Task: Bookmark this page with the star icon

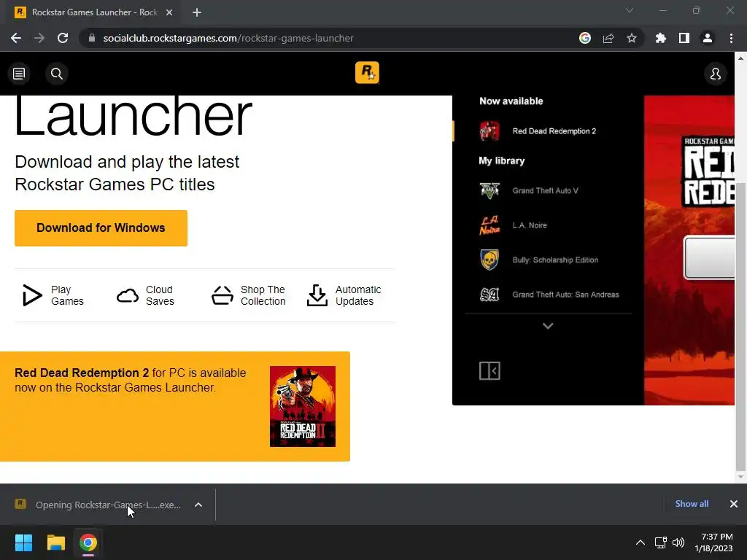Action: click(631, 38)
